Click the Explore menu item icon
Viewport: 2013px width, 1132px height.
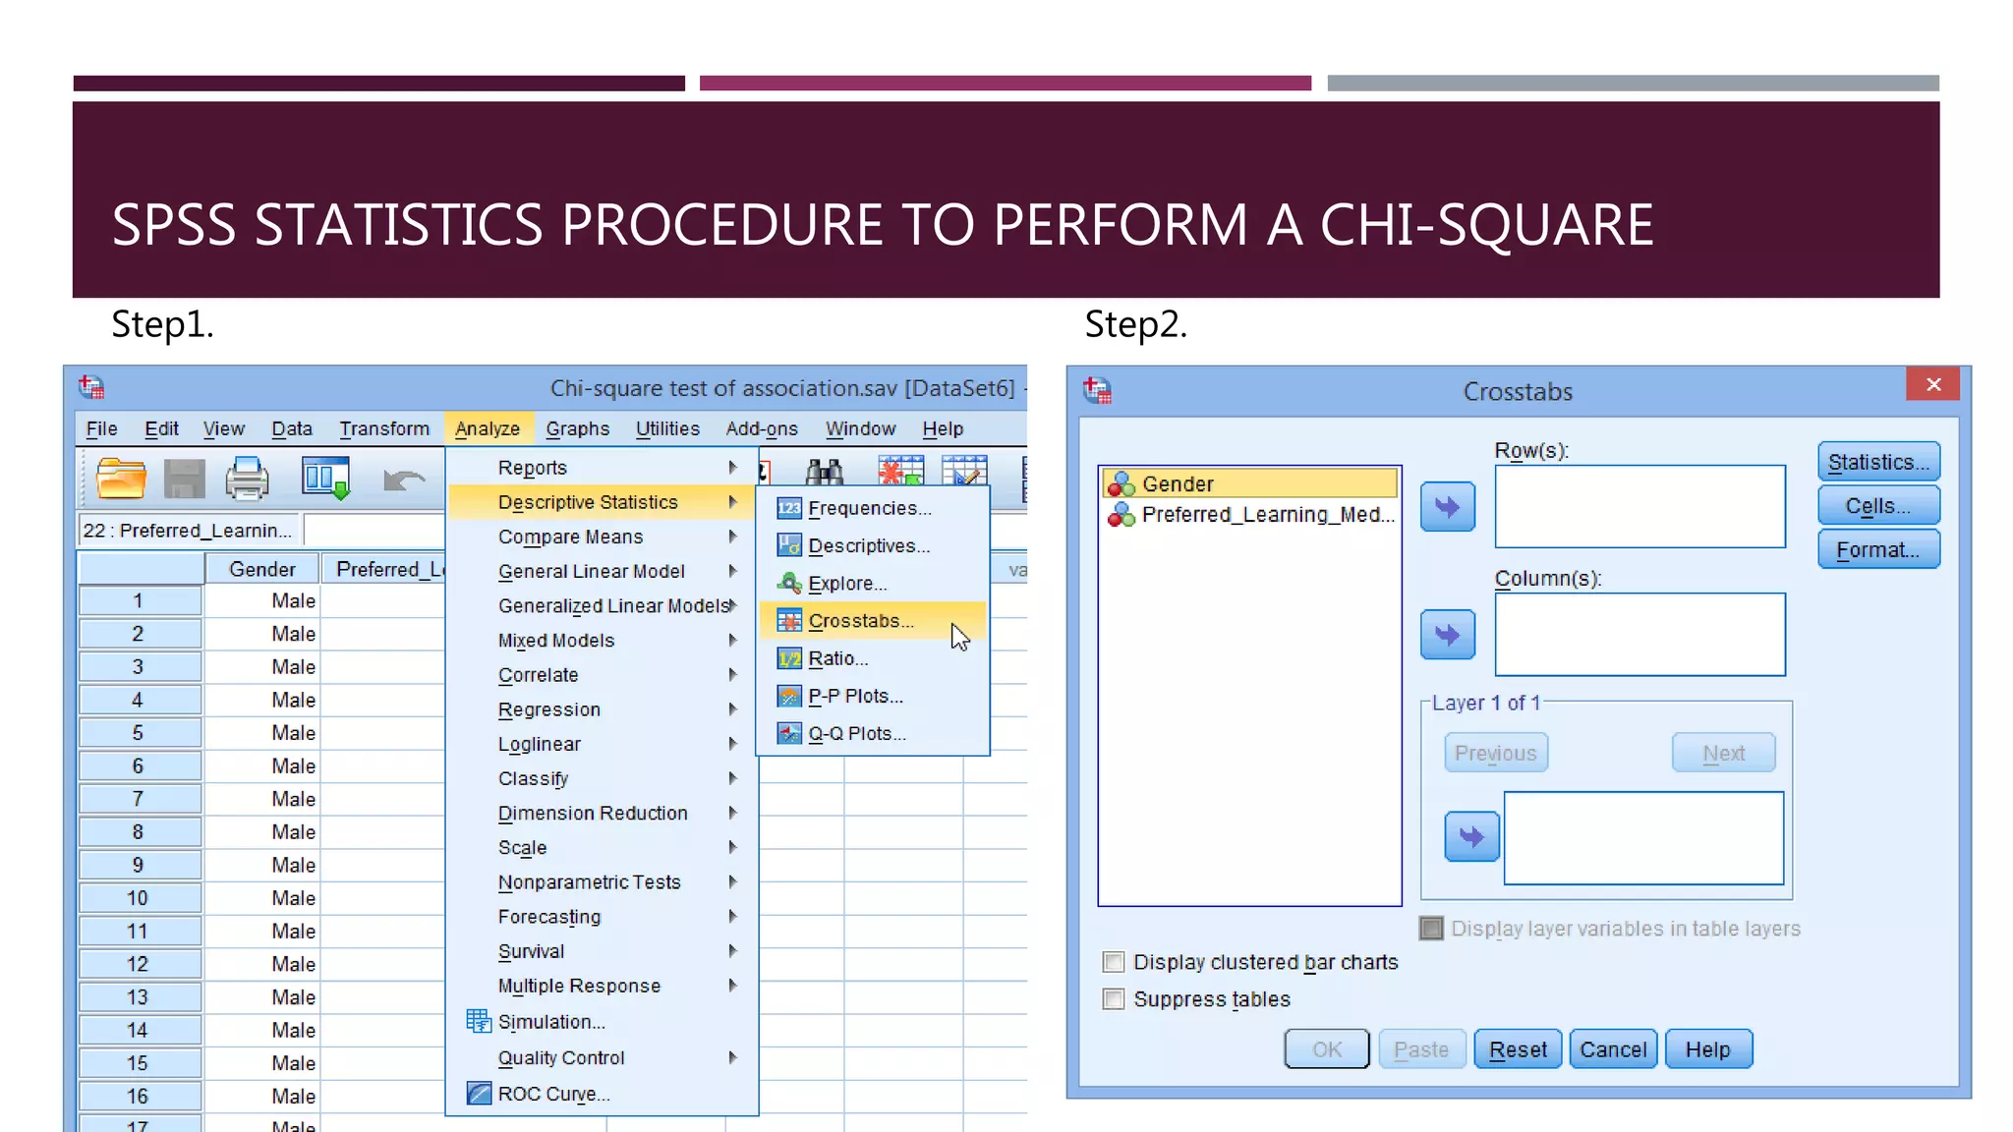tap(789, 583)
